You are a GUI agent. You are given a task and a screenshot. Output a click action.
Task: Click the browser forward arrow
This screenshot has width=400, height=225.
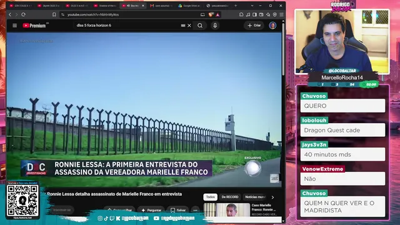[16, 15]
